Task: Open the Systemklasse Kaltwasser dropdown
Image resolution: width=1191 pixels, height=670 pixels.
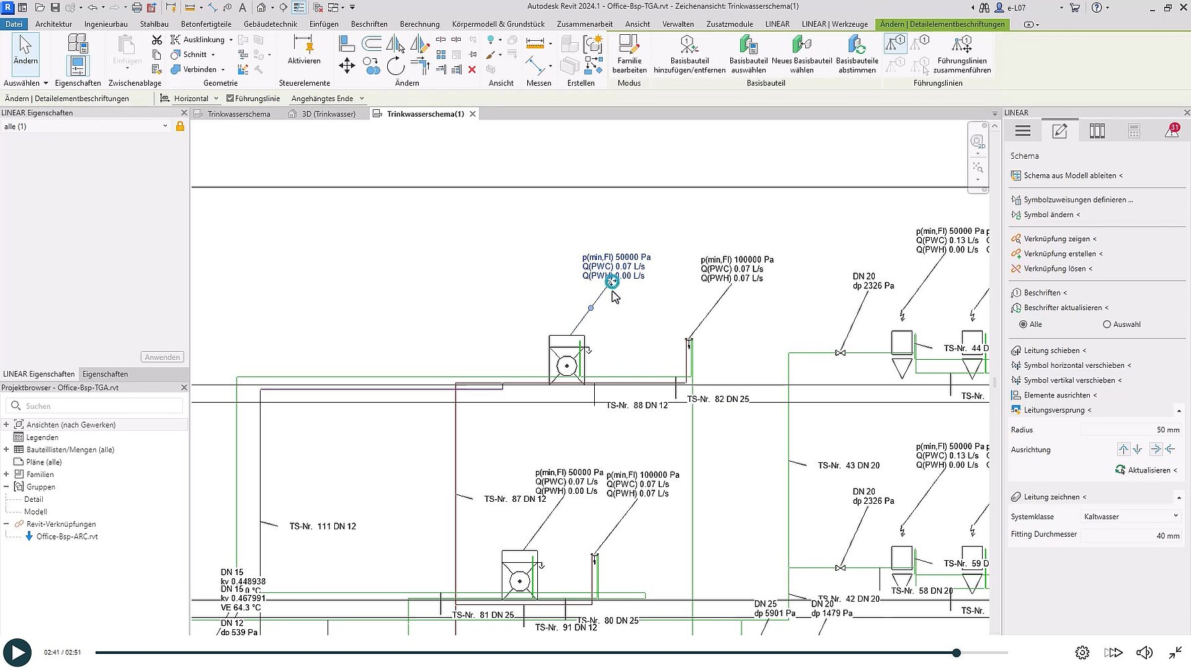Action: click(x=1131, y=517)
